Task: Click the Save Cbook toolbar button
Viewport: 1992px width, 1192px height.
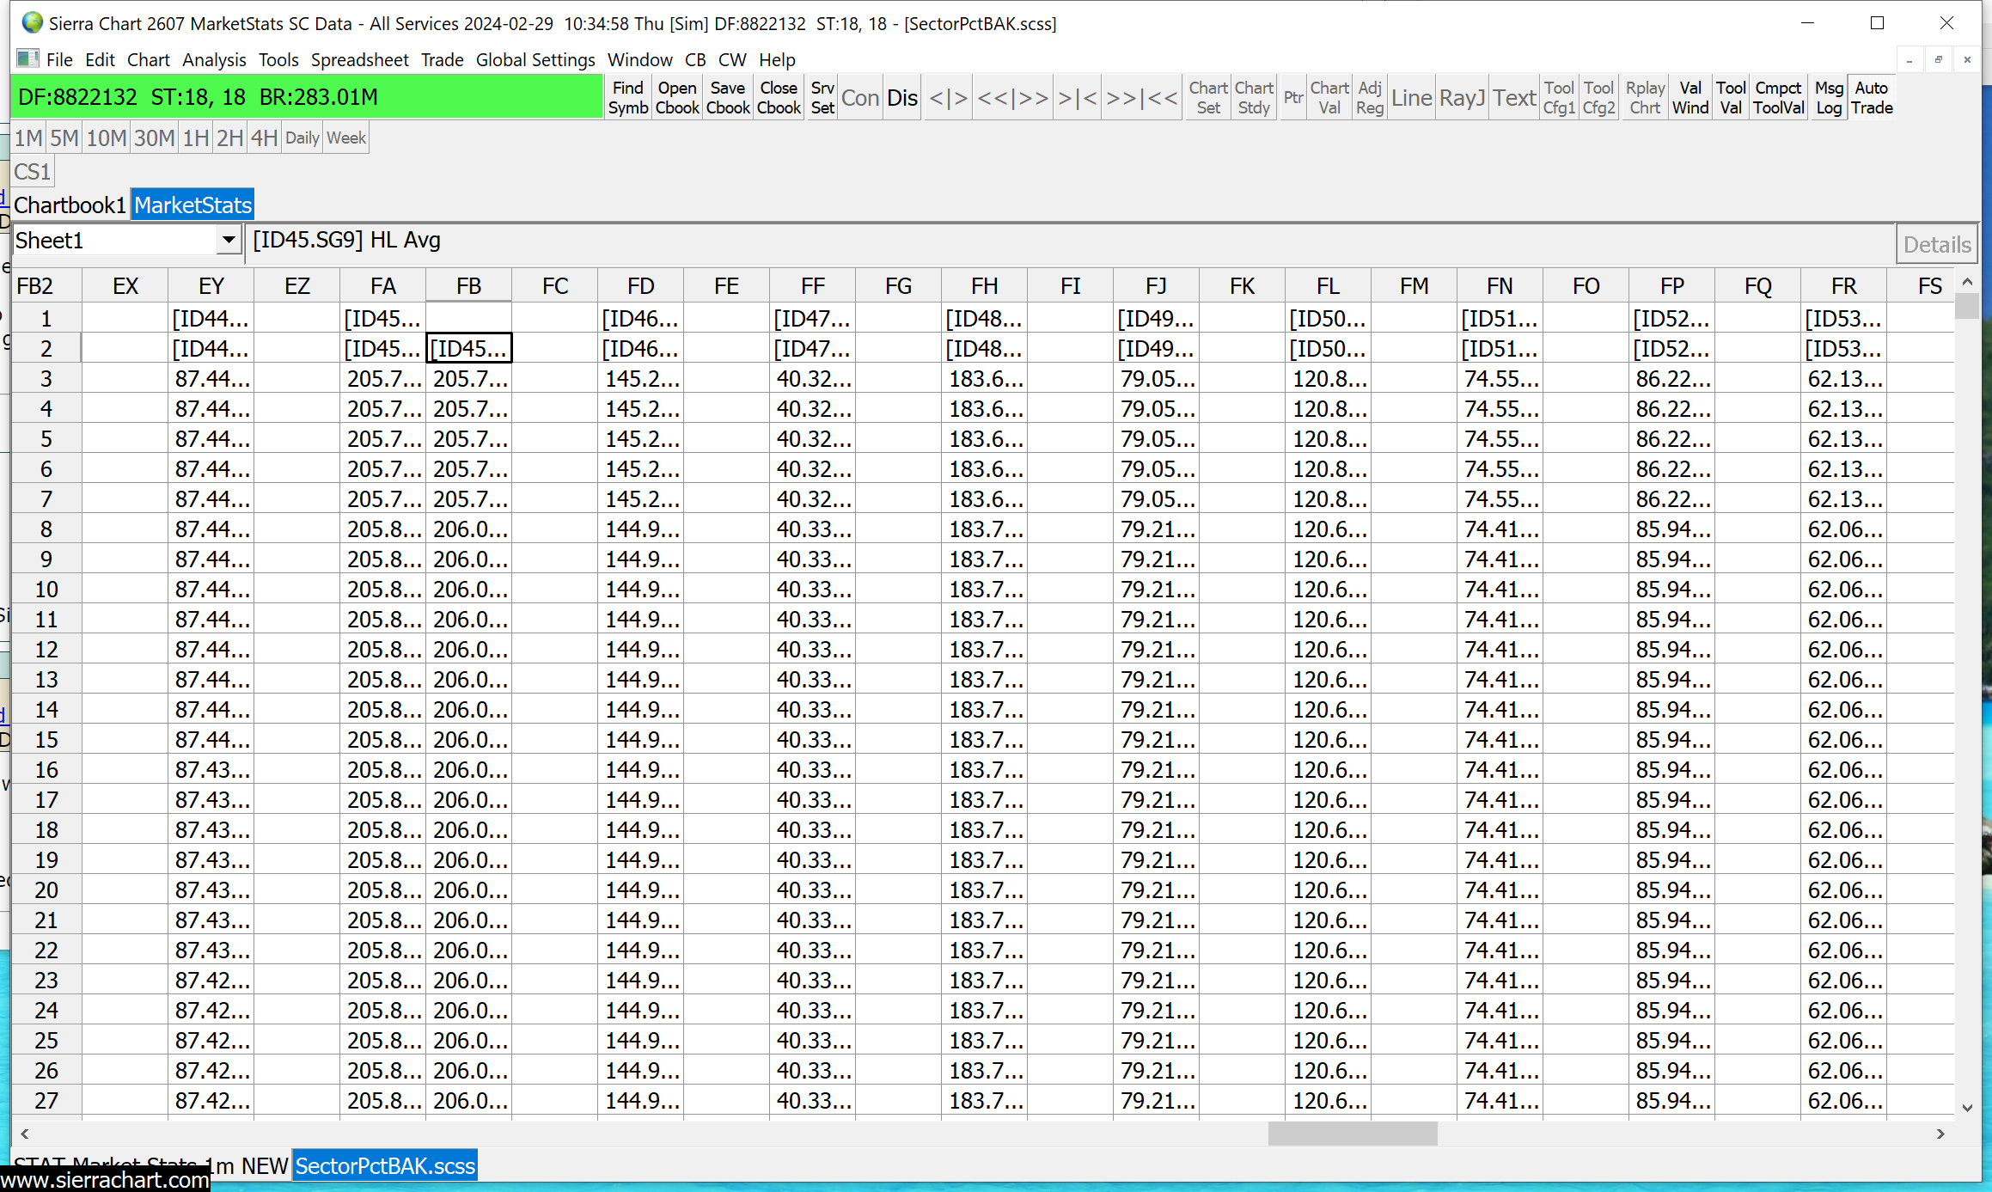Action: pyautogui.click(x=728, y=98)
